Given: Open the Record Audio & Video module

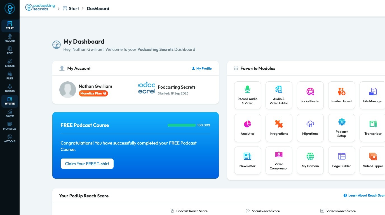Looking at the screenshot, I should click(x=248, y=95).
